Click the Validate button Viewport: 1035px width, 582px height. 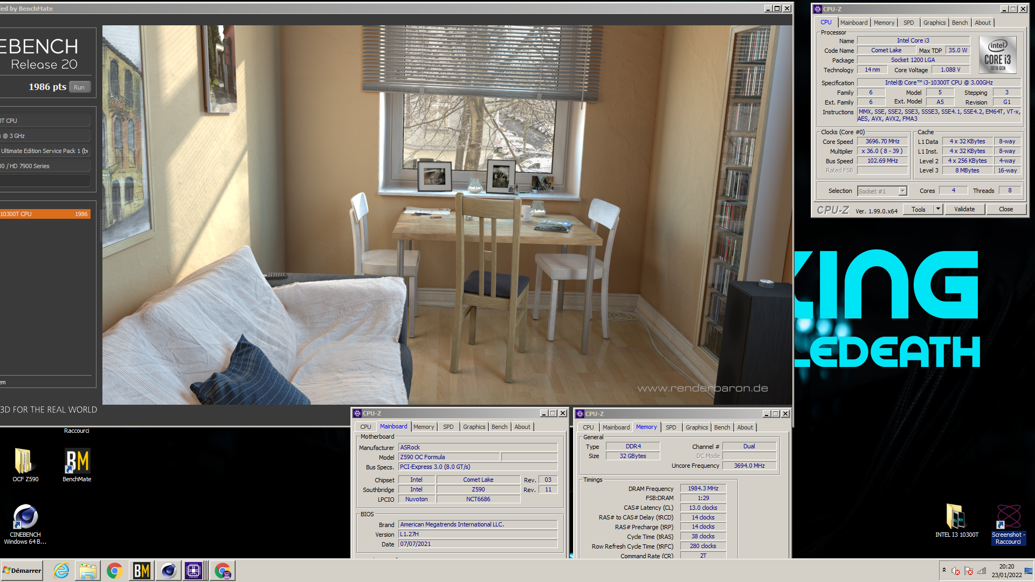(964, 209)
